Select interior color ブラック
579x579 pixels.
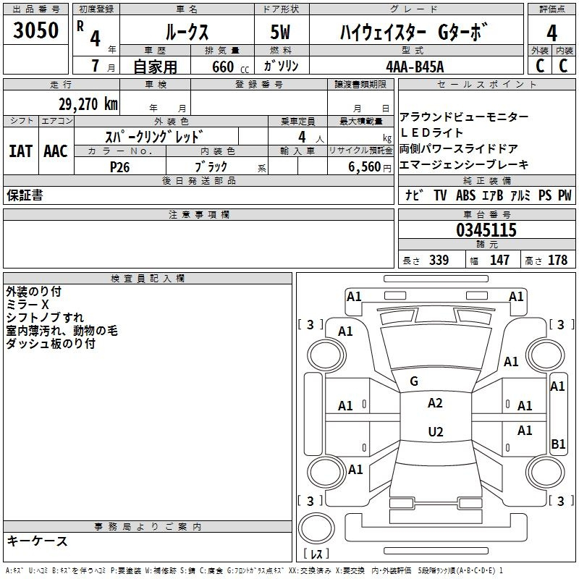point(211,166)
